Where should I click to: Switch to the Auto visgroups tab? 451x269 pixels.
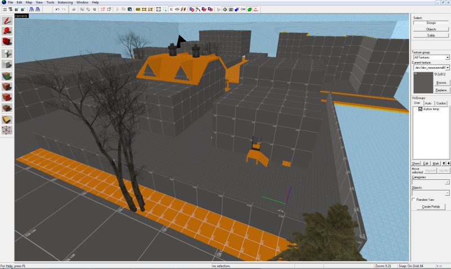tap(428, 103)
